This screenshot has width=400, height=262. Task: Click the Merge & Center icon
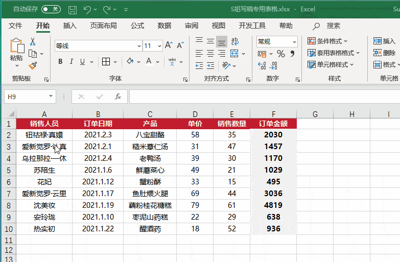(x=234, y=54)
